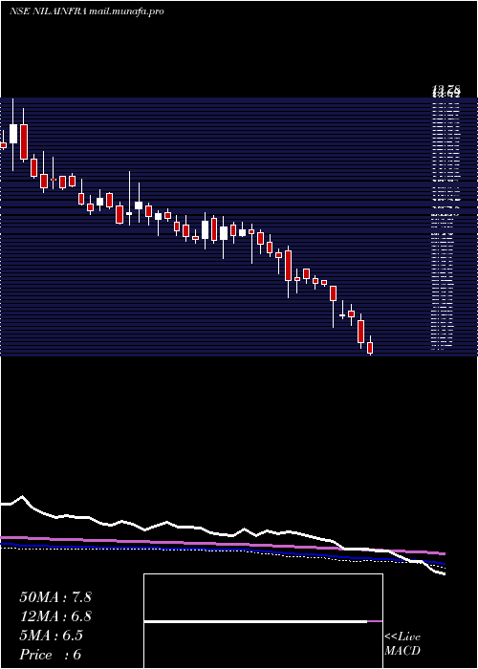This screenshot has height=669, width=478.
Task: Click the 50MA : 7.8 value text
Action: pyautogui.click(x=55, y=597)
